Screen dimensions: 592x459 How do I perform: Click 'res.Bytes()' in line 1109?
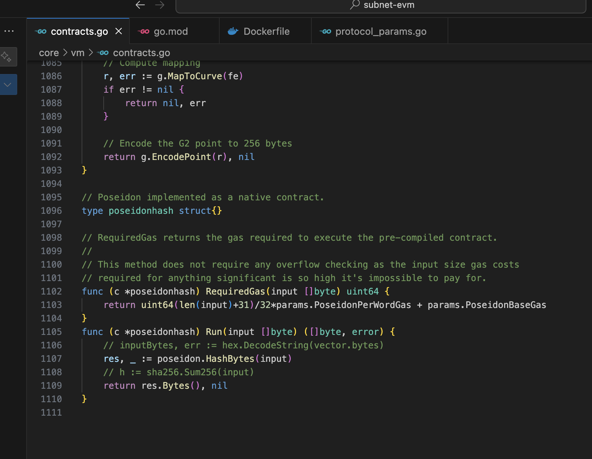pyautogui.click(x=171, y=386)
